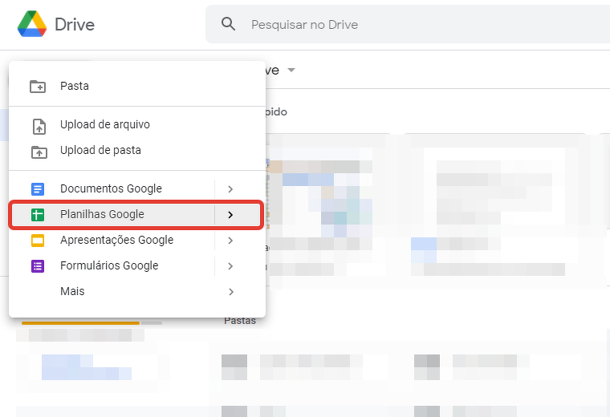Click the Drive title text
The image size is (610, 417).
pos(75,25)
